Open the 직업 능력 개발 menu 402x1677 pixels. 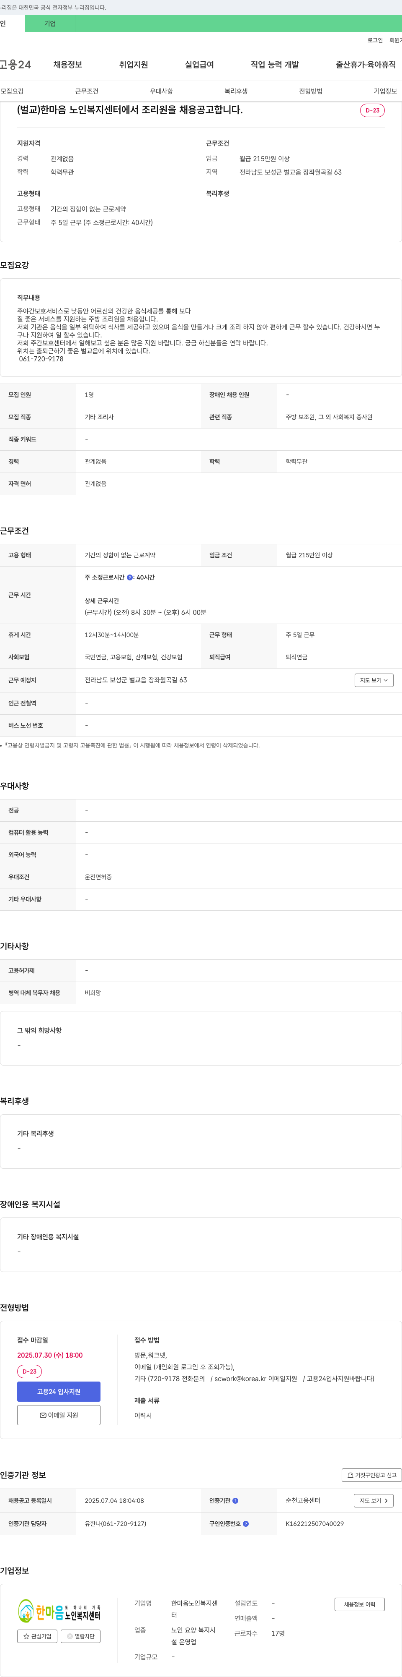click(x=275, y=65)
